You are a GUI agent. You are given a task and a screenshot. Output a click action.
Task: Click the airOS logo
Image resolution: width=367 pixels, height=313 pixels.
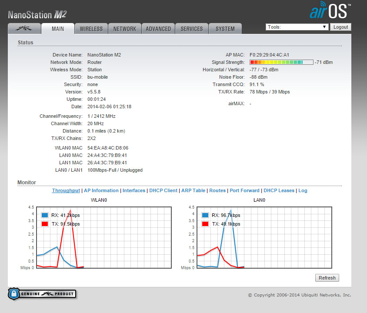[330, 10]
